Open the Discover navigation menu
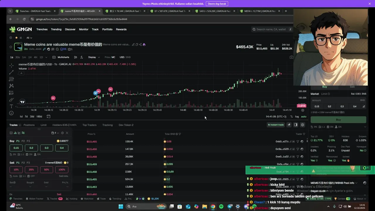375x211 pixels. coord(70,29)
